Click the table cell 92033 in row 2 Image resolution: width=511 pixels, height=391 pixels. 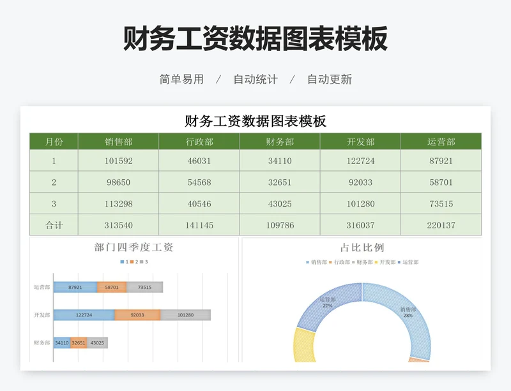tap(360, 182)
